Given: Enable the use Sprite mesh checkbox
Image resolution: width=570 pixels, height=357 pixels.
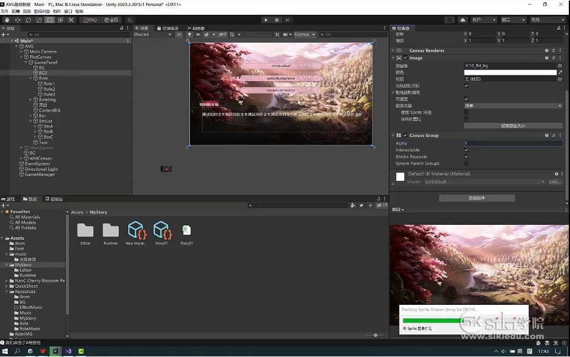Looking at the screenshot, I should coord(466,112).
